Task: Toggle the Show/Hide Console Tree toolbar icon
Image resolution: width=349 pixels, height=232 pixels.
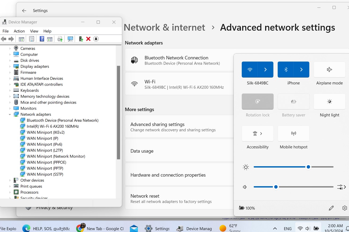Action: (x=21, y=39)
